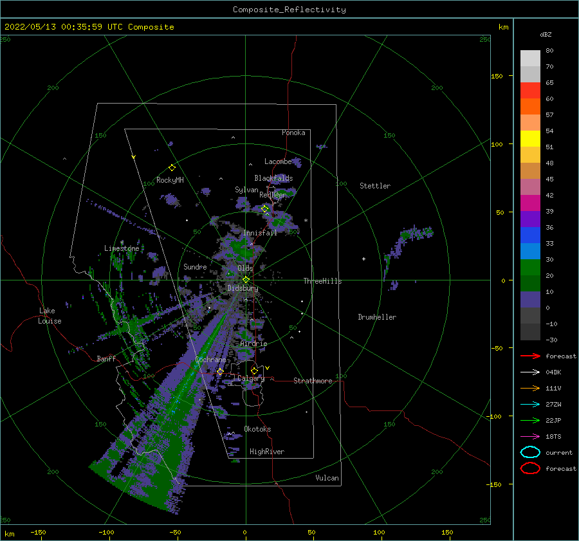Click the red forecast ellipse icon

(x=530, y=468)
